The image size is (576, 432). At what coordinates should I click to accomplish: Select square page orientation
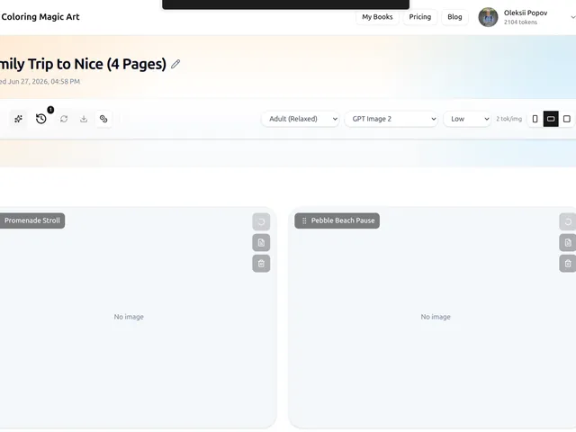point(567,119)
